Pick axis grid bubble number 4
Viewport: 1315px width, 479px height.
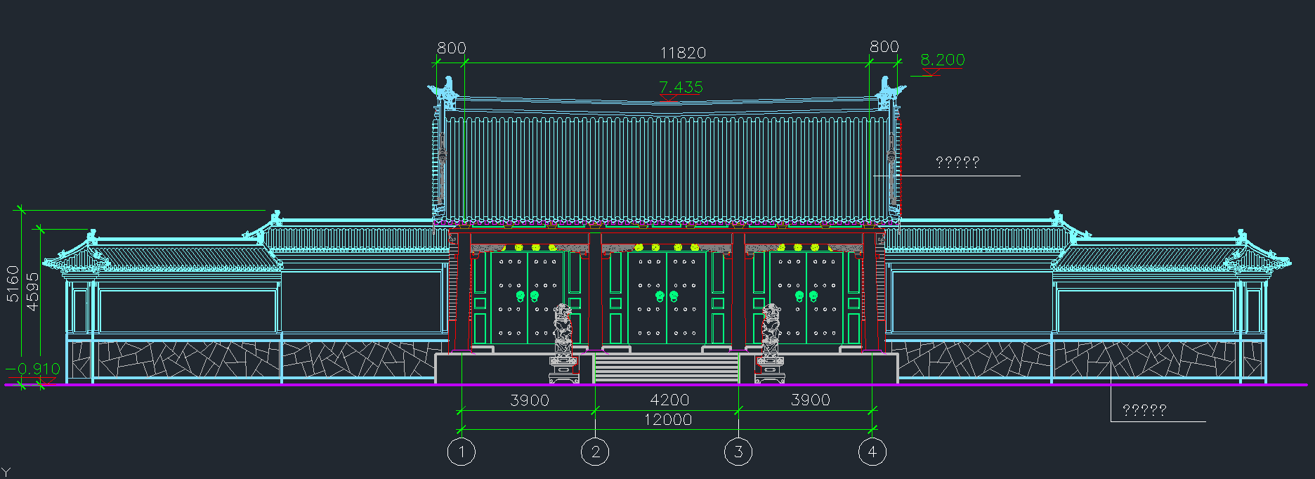pos(872,452)
